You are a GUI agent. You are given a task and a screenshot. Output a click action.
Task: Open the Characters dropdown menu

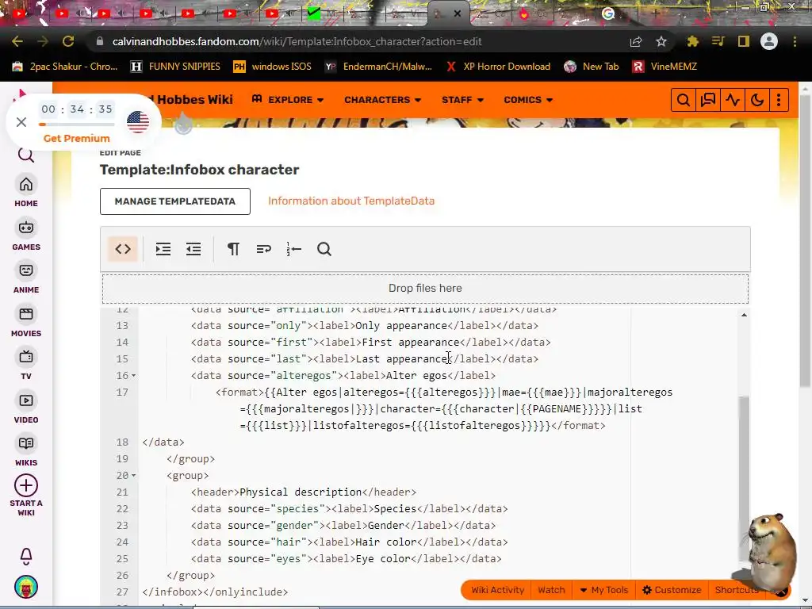tap(383, 99)
